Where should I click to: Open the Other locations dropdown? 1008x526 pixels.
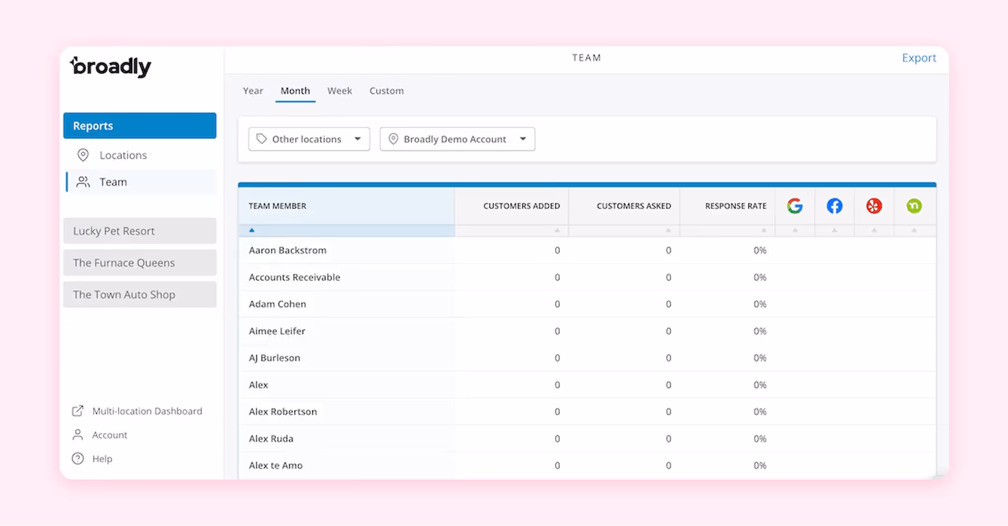tap(309, 139)
